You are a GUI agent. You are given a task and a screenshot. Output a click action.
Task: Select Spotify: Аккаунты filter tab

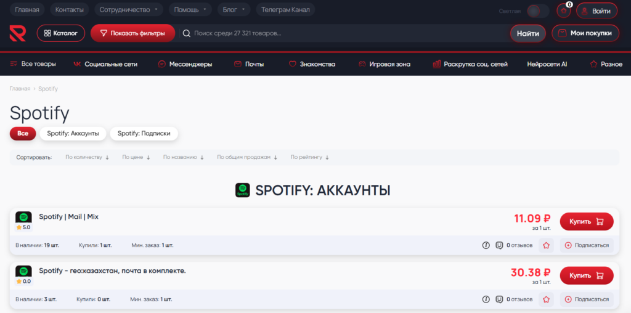coord(73,134)
